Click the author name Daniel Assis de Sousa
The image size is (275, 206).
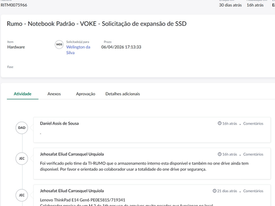point(59,123)
